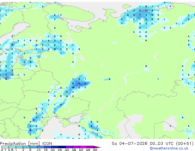Image resolution: width=195 pixels, height=151 pixels.
Task: Click the '10' value in the central rain band
Action: tap(73, 88)
